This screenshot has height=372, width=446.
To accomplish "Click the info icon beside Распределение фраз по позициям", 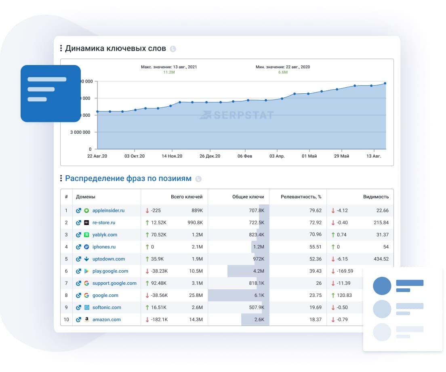I will pyautogui.click(x=197, y=178).
